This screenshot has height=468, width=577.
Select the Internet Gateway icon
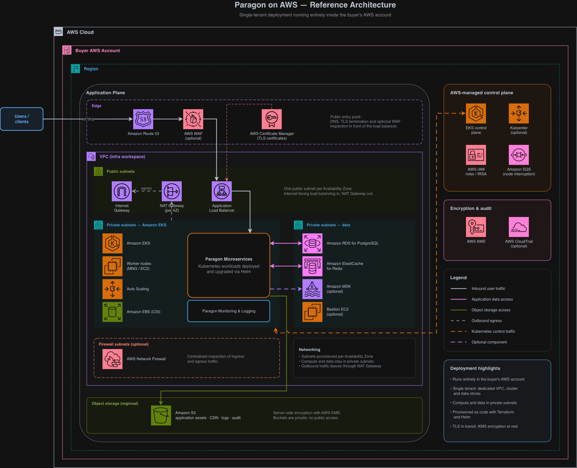[122, 191]
